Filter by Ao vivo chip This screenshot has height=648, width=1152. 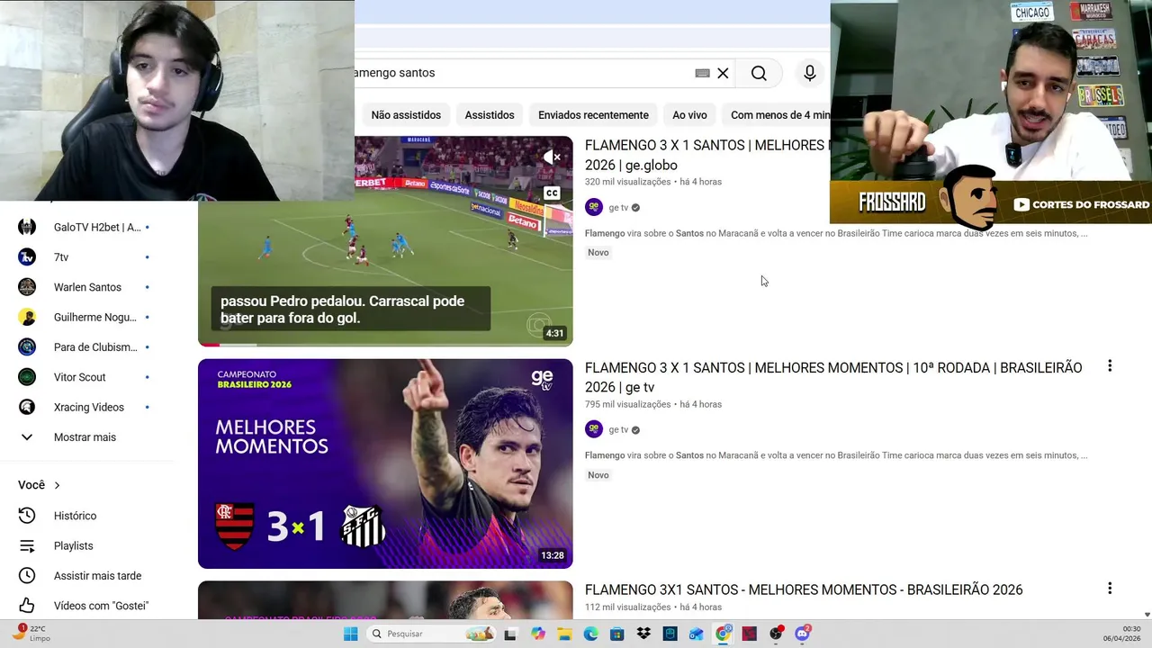coord(689,115)
